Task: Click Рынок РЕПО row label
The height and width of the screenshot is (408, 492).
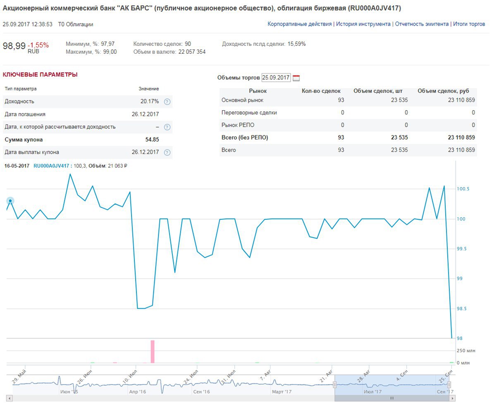Action: point(238,125)
